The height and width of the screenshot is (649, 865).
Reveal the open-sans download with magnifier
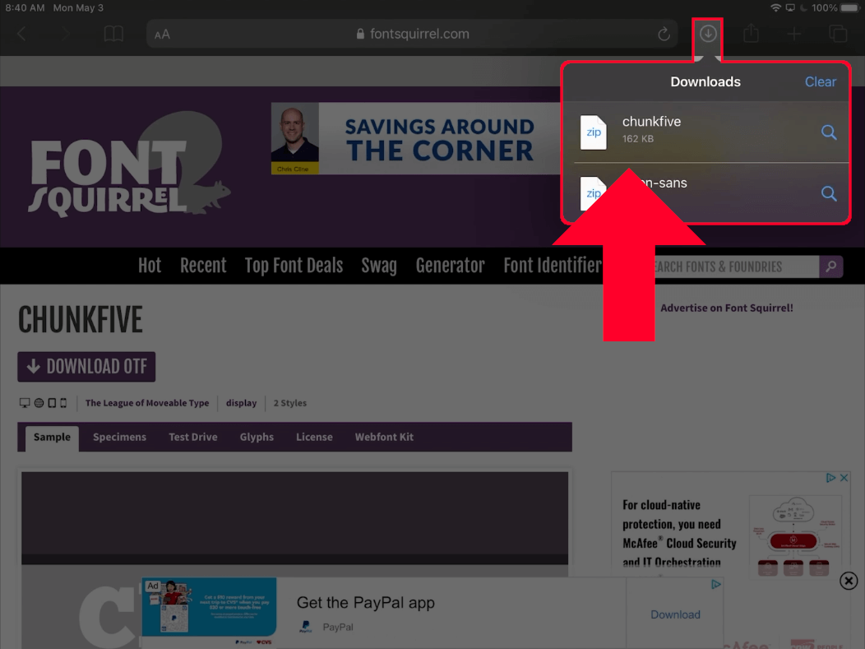coord(829,193)
